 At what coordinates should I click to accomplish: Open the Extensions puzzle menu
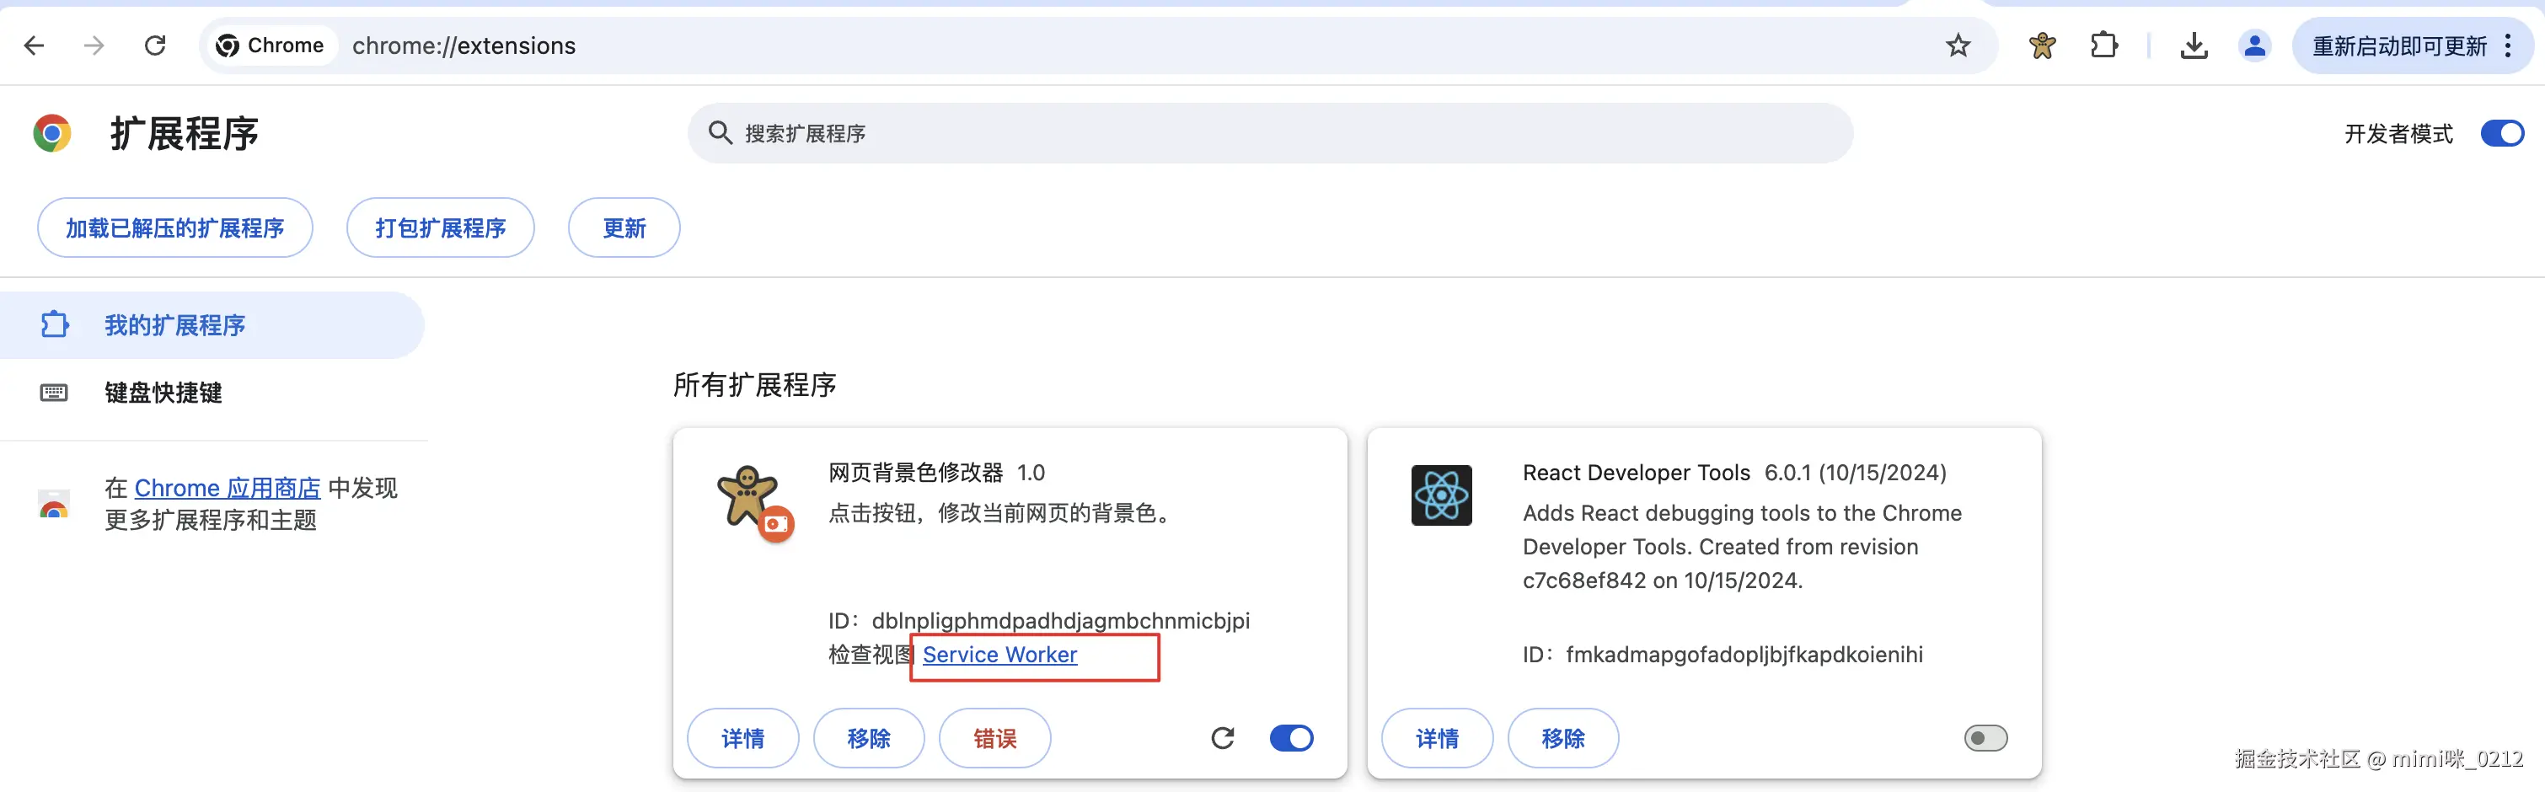pos(2104,45)
